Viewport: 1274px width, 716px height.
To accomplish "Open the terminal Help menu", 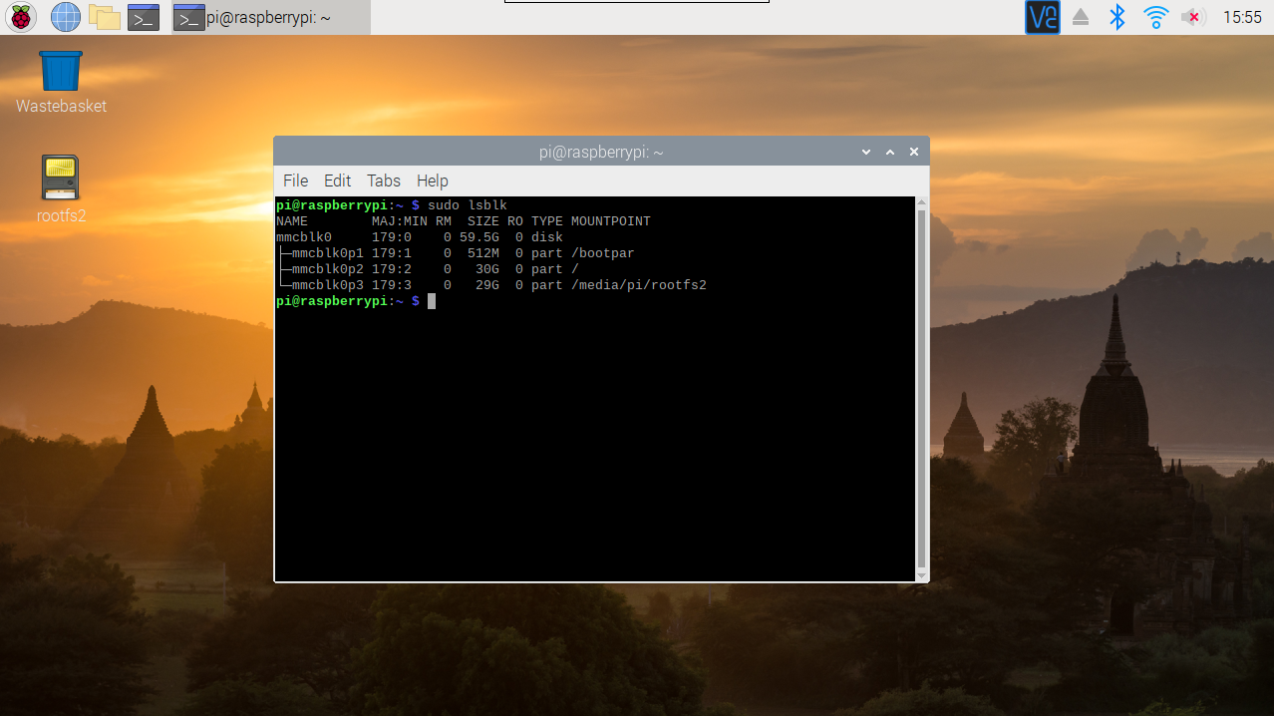I will pyautogui.click(x=432, y=180).
